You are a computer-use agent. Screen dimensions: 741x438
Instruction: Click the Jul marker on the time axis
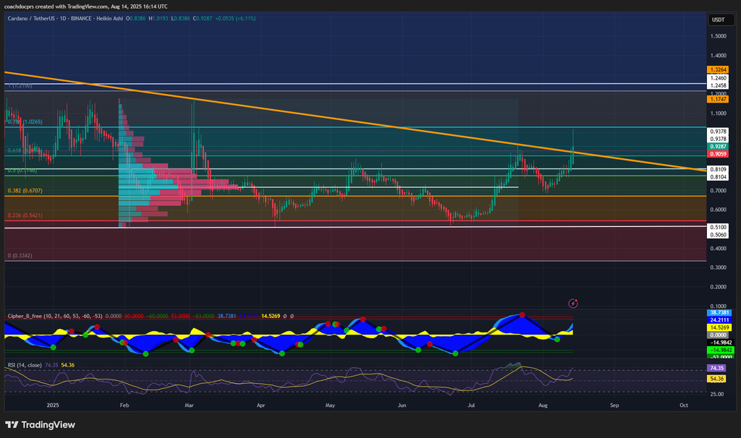472,406
